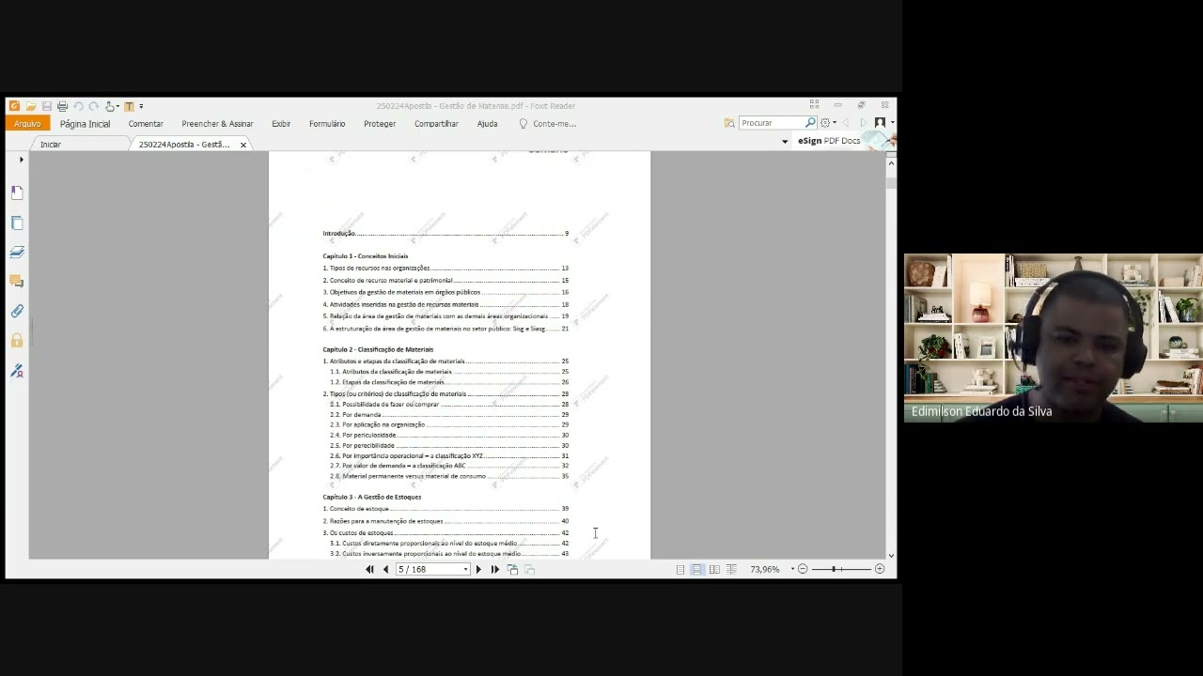Expand the account dropdown arrow
Viewport: 1203px width, 676px height.
point(891,123)
